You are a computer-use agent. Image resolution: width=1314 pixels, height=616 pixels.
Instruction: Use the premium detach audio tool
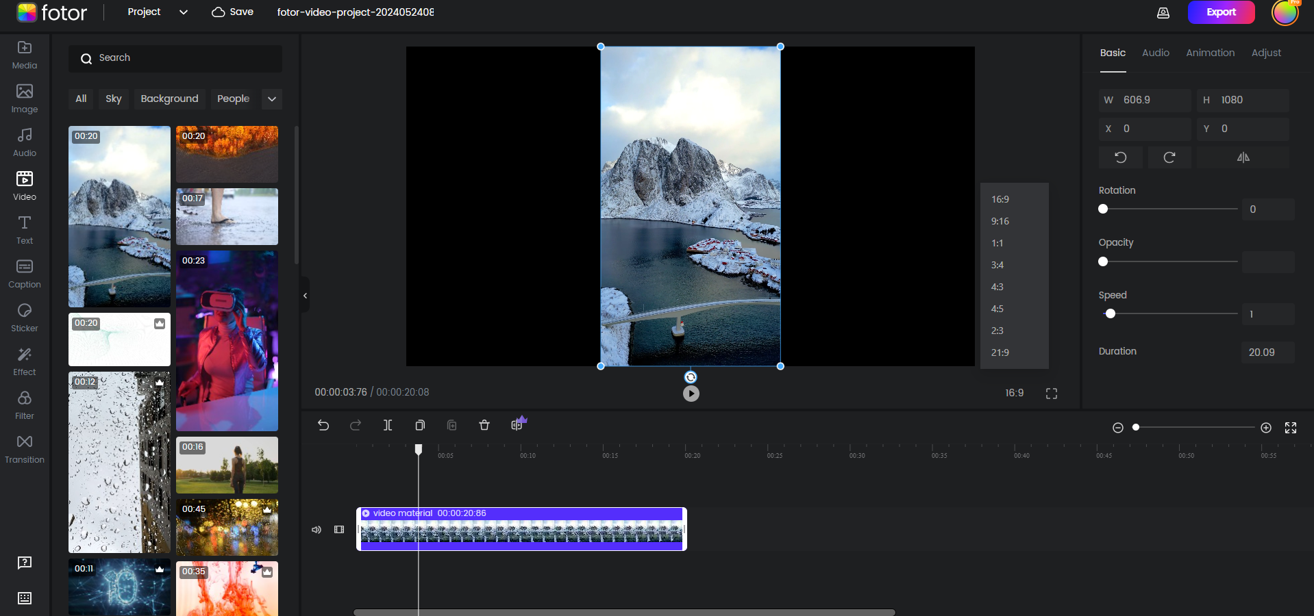click(518, 424)
